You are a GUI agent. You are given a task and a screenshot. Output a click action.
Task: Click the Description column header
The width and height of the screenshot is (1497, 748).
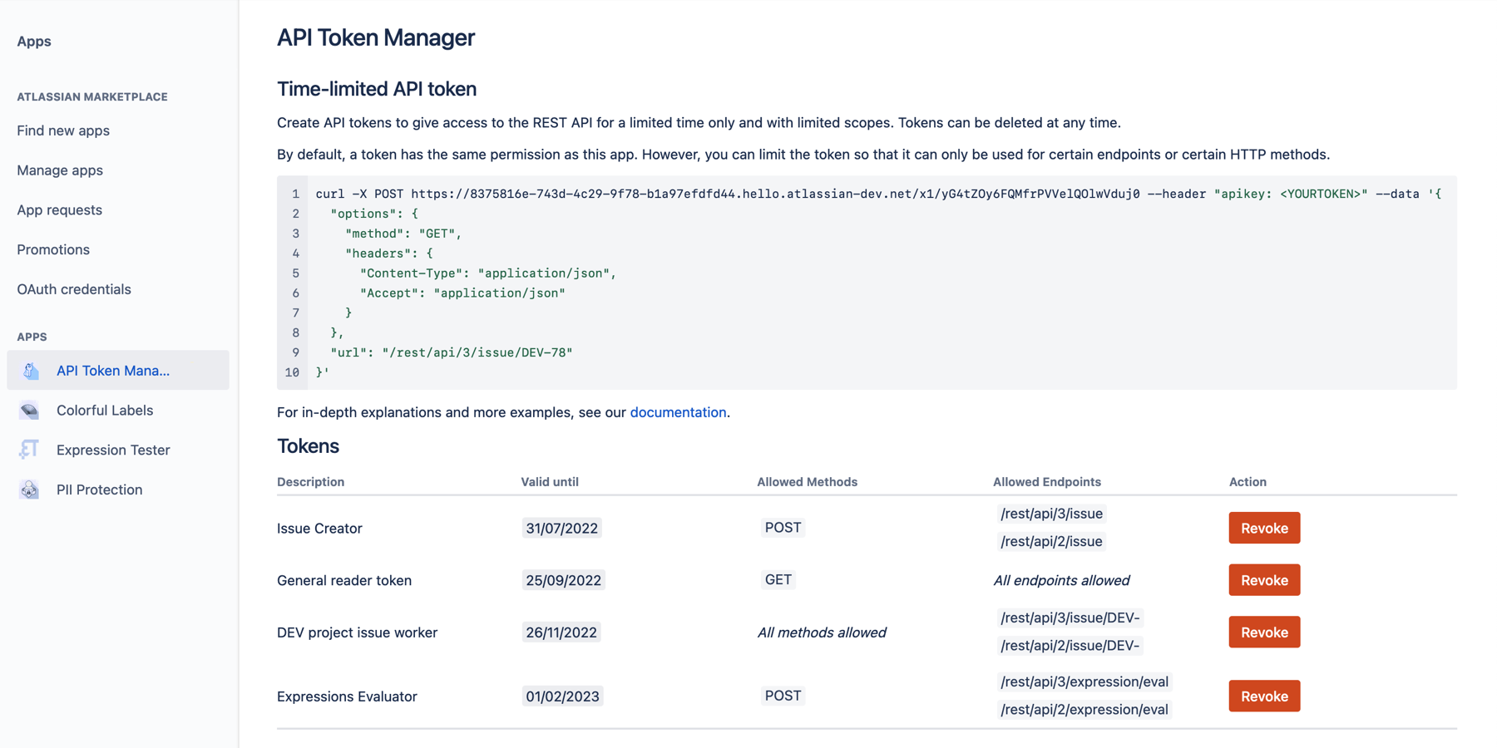pyautogui.click(x=310, y=482)
